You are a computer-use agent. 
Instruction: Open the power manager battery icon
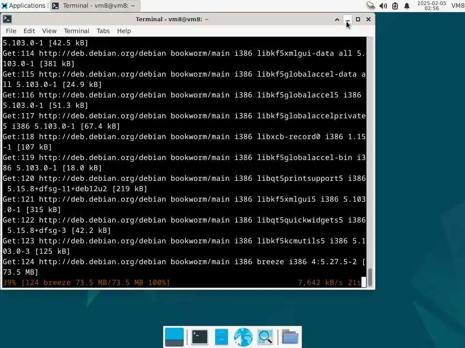(x=395, y=5)
